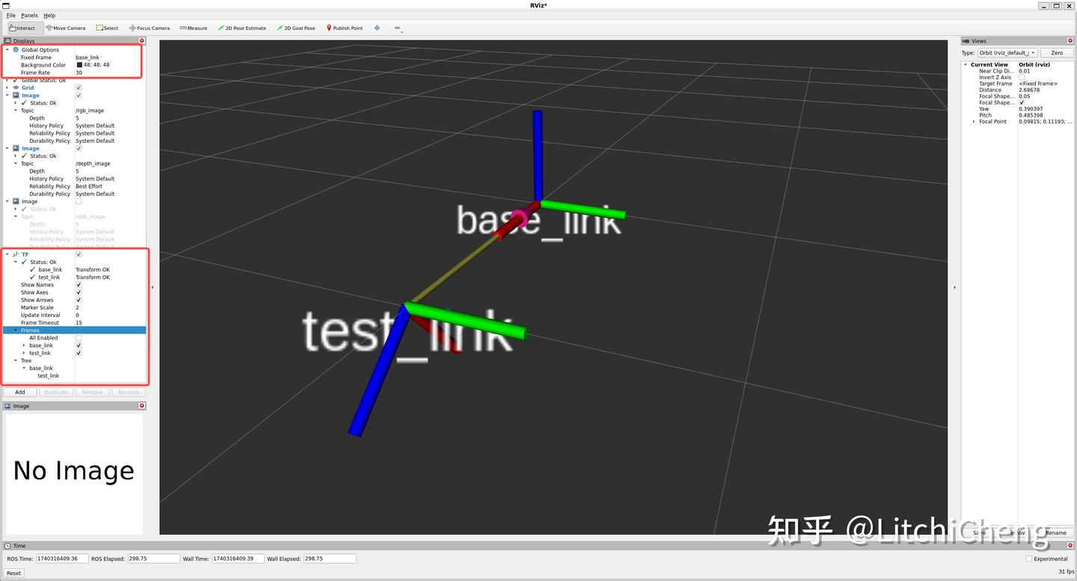Activate the Move Camera tool

[64, 28]
